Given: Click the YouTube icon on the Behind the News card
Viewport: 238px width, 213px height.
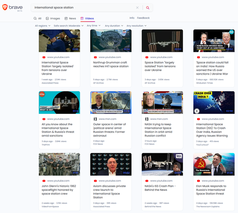Looking at the screenshot, I should pos(147,181).
